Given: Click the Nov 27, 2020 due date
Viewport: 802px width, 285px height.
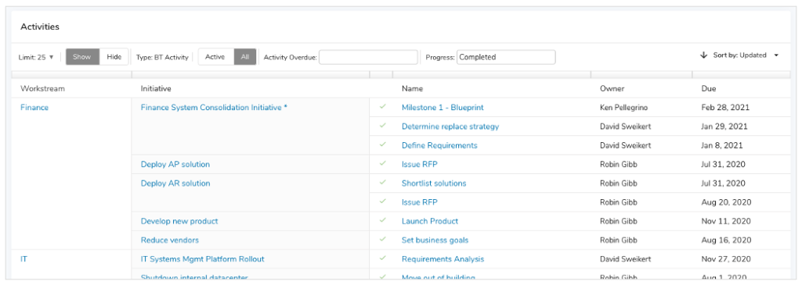Looking at the screenshot, I should pos(726,258).
